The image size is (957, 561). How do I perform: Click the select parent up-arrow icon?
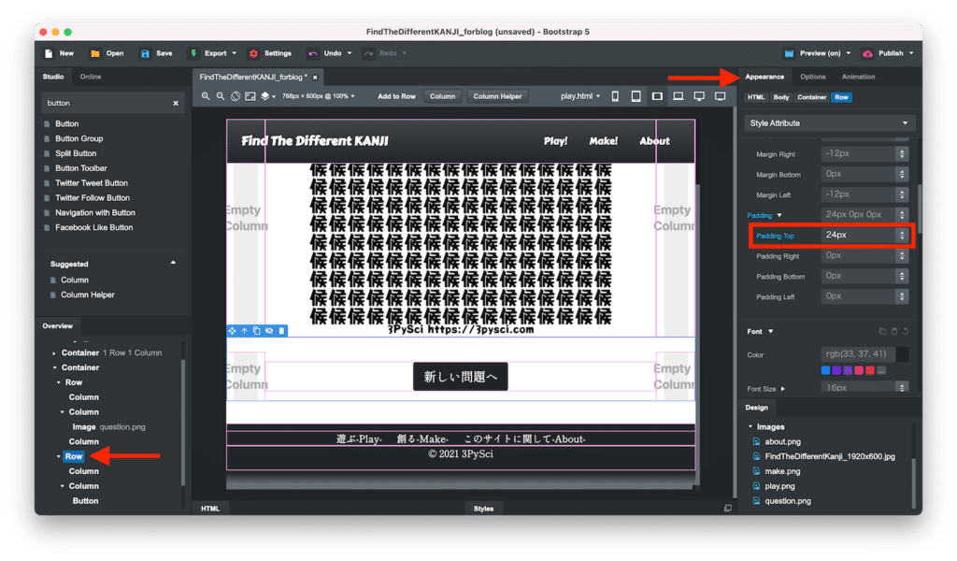(245, 331)
